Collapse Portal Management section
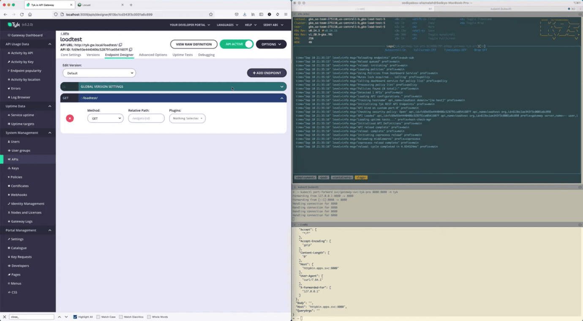 point(49,230)
